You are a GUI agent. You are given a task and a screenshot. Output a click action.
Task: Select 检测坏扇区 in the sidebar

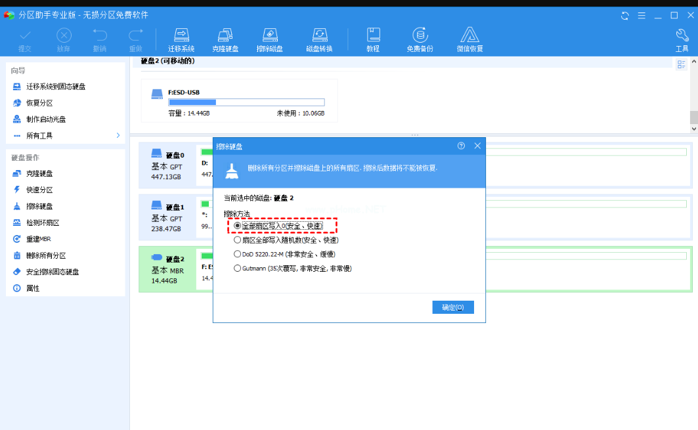43,223
